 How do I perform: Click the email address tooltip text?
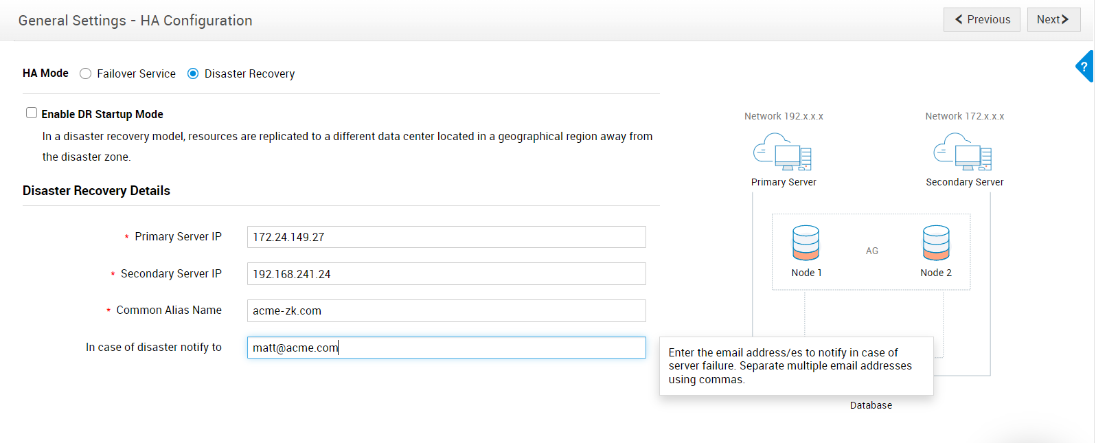tap(790, 366)
